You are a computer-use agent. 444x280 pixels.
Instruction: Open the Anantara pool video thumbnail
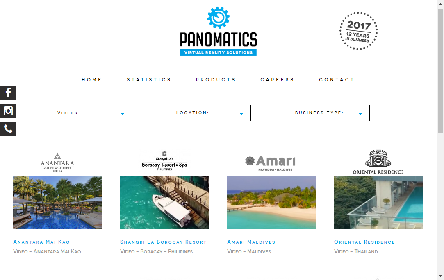click(57, 202)
